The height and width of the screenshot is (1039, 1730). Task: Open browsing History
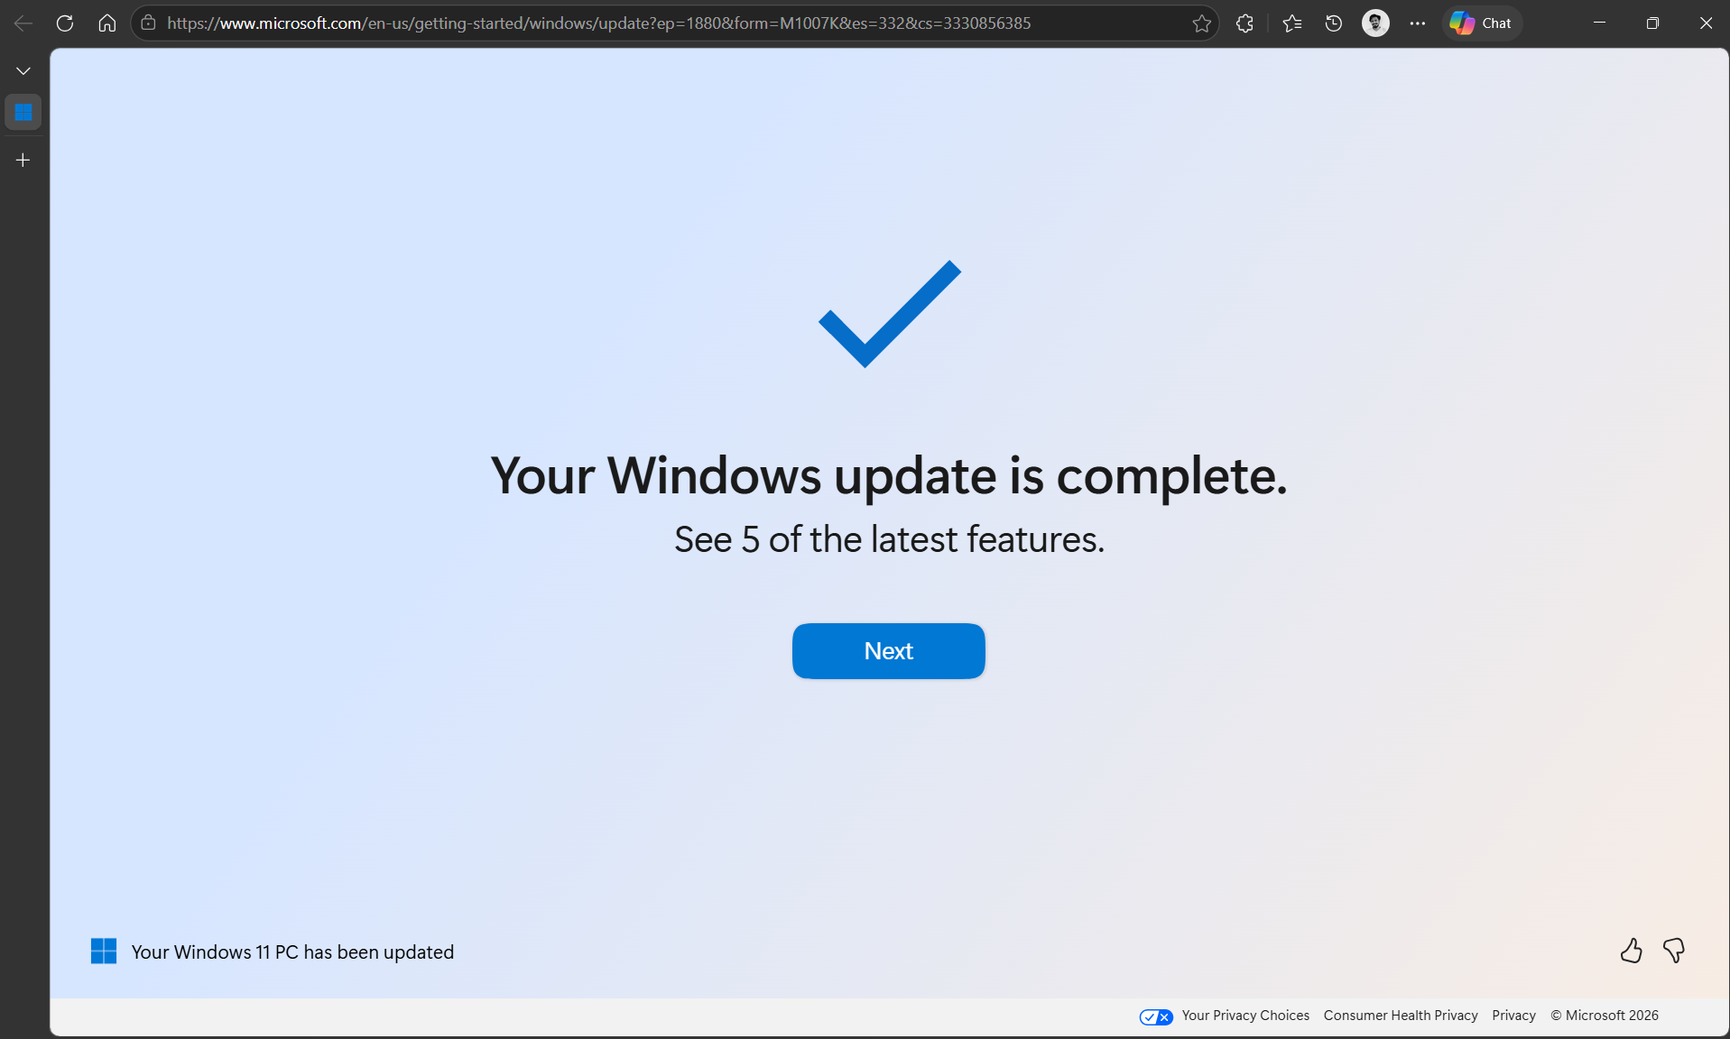point(1333,23)
